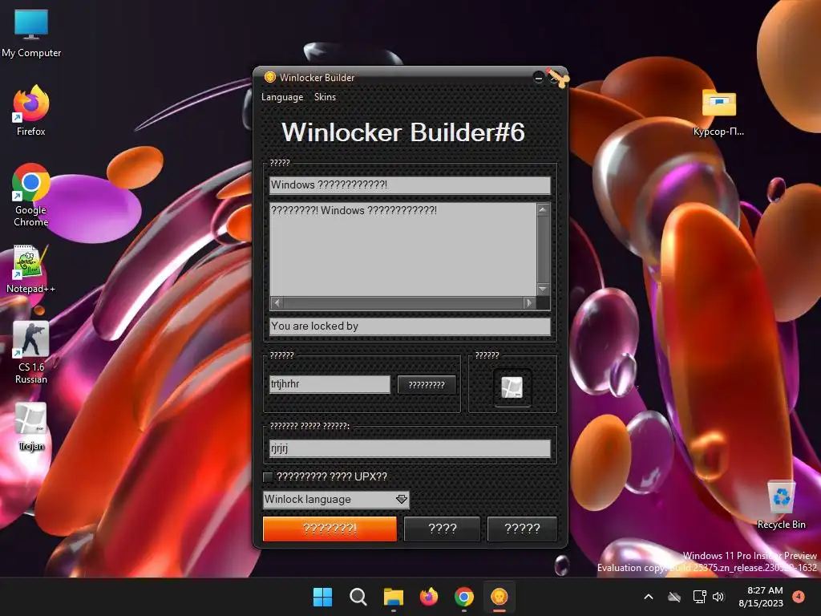Image resolution: width=821 pixels, height=616 pixels.
Task: Click inside the large message text area
Action: (402, 249)
